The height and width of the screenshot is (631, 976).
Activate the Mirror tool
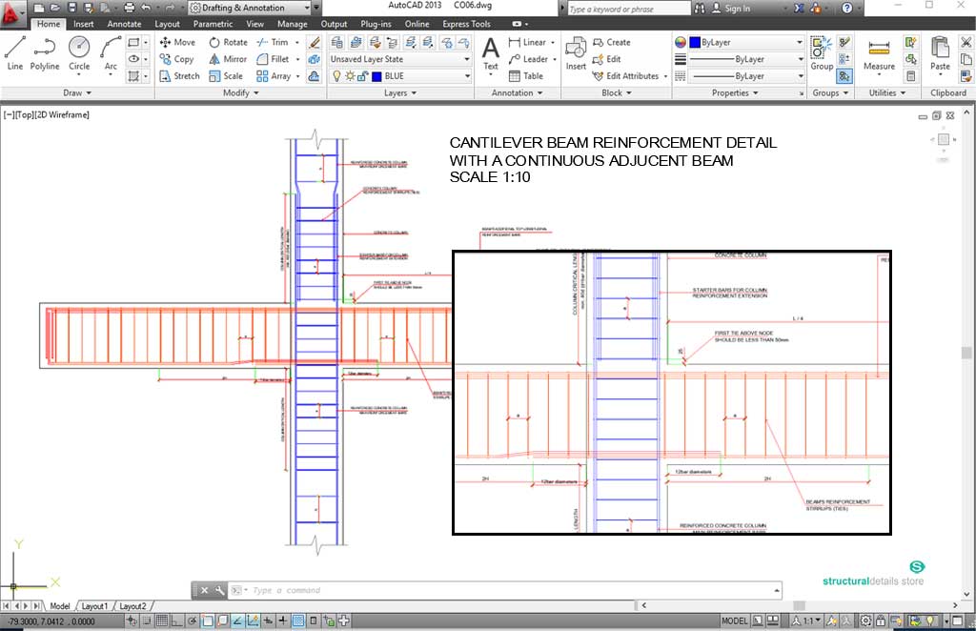(x=227, y=59)
